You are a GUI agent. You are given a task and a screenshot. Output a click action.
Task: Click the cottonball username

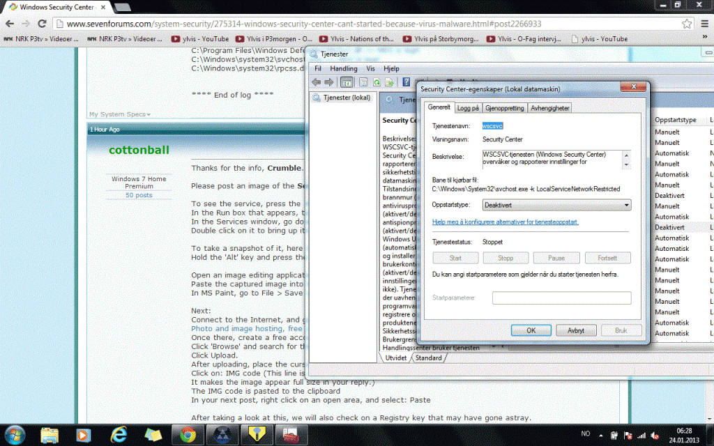(x=139, y=150)
